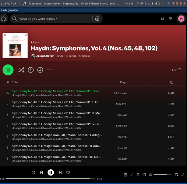
Task: Click the Title column header
Action: pos(15,82)
